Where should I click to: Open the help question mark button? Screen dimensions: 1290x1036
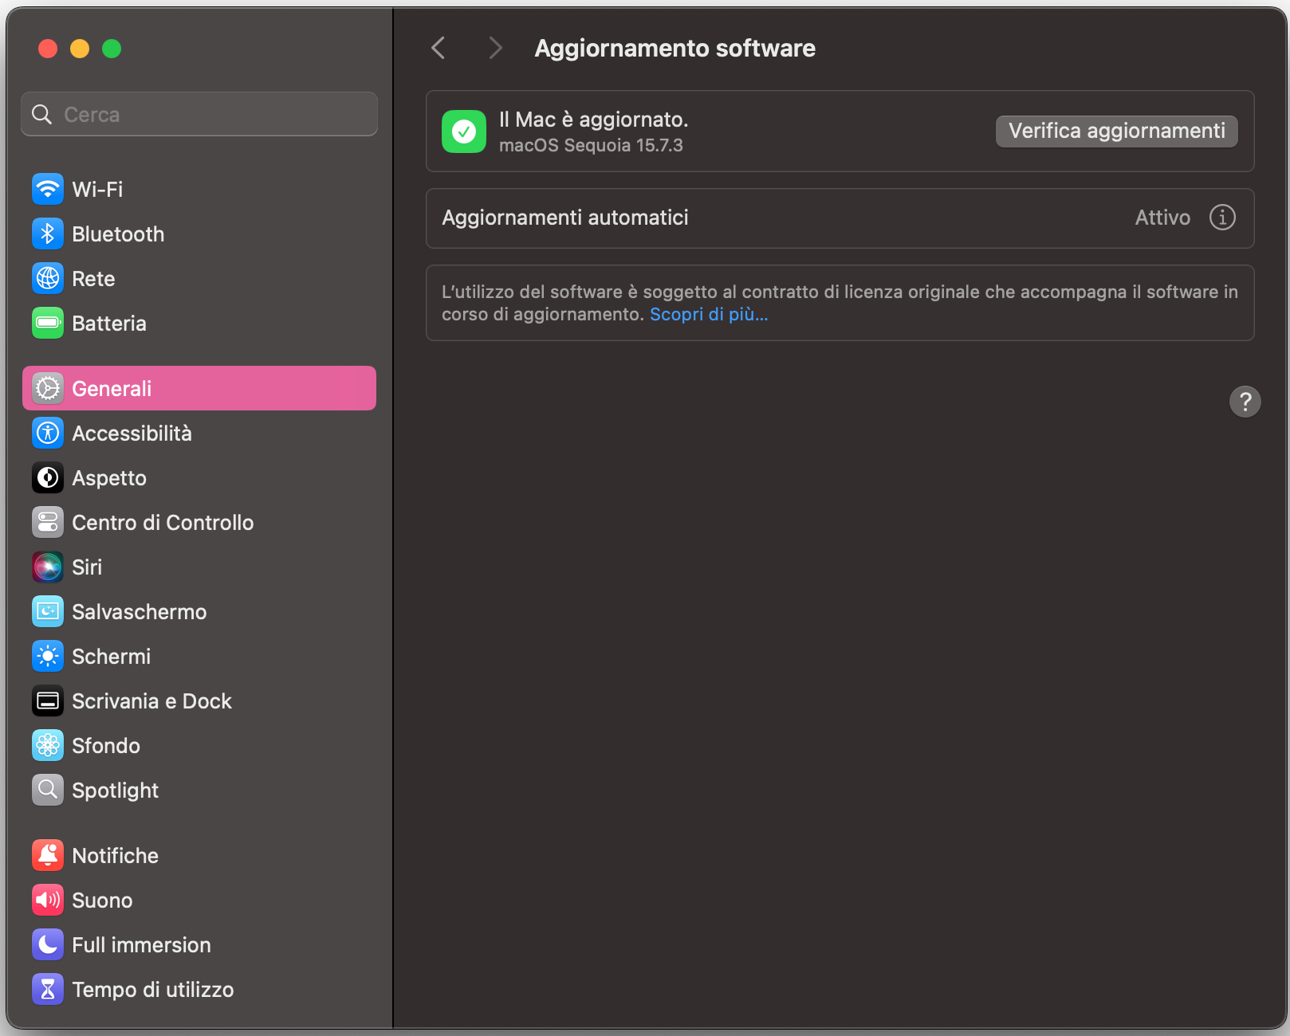1245,402
